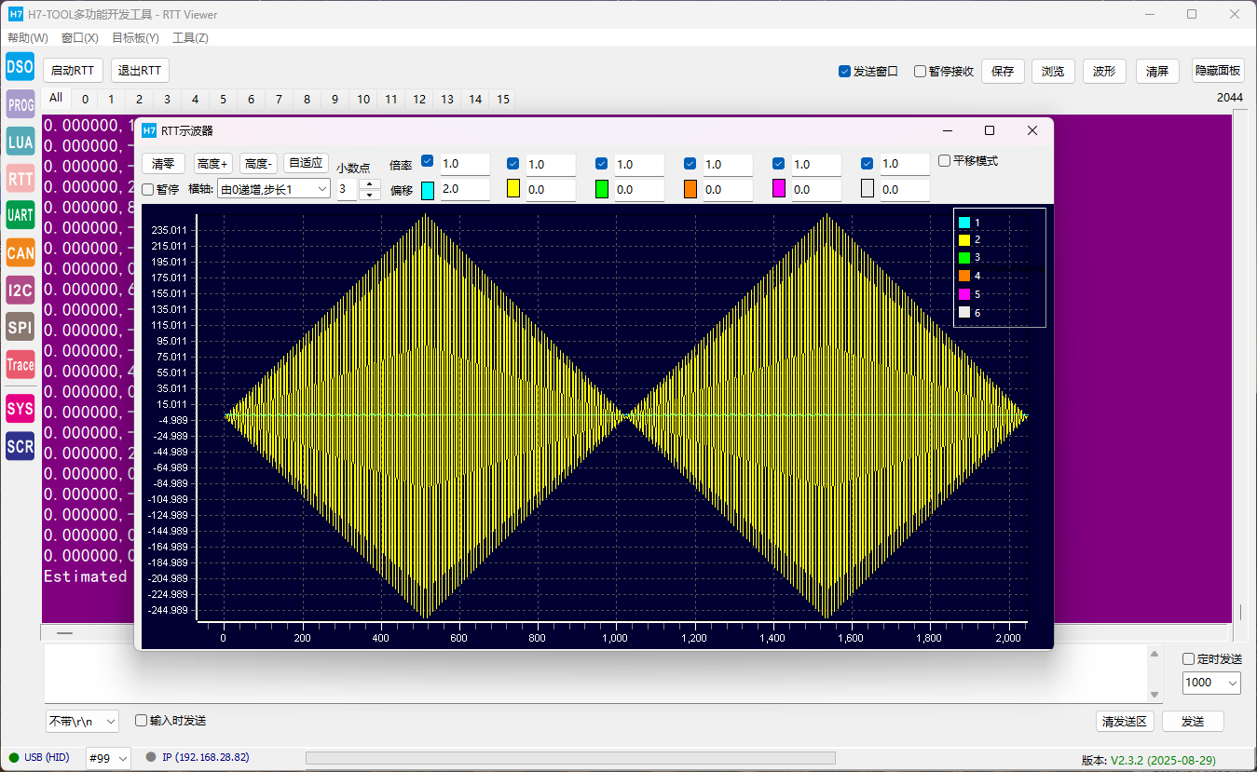Click the SYS settings sidebar icon
Viewport: 1257px width, 772px height.
click(20, 408)
